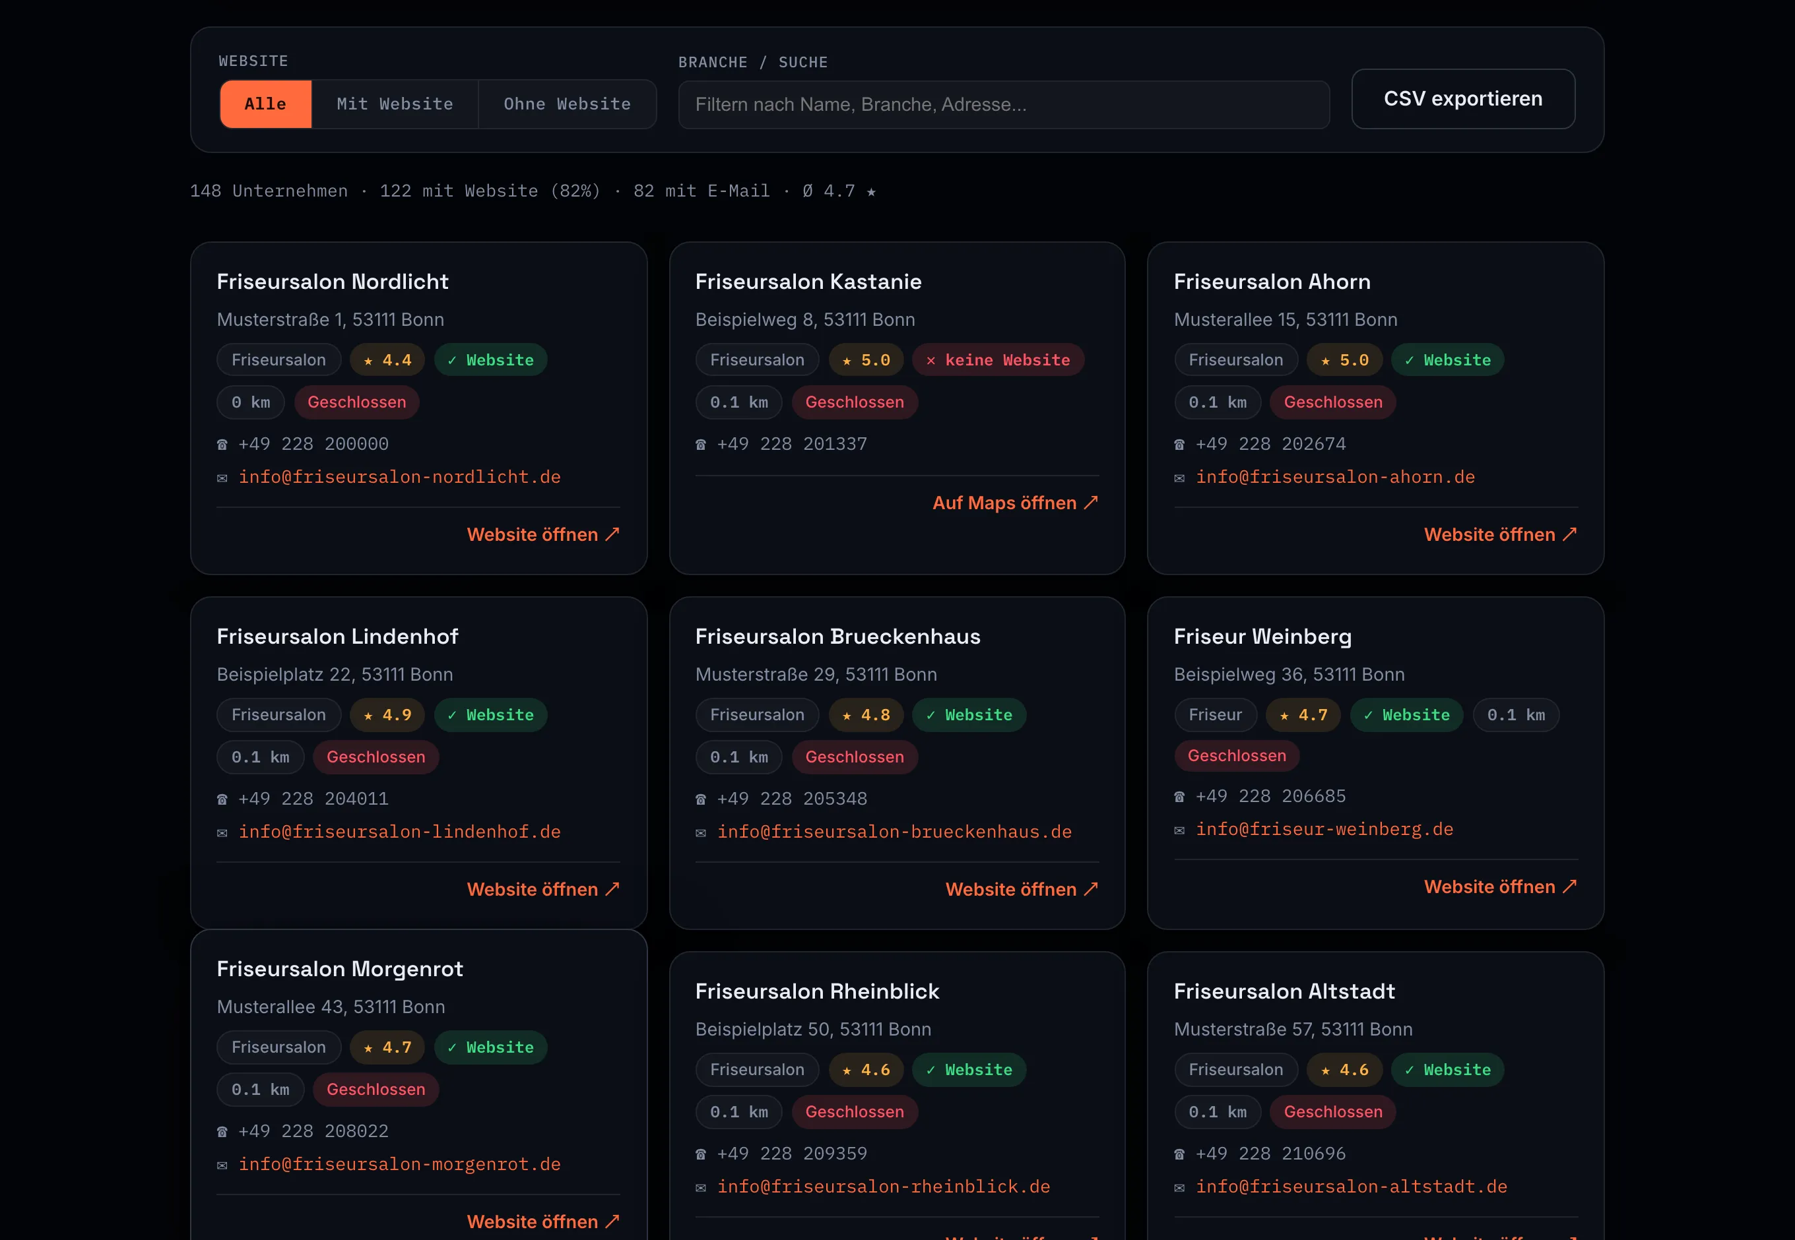Click the phone icon for Friseursalon Rheinblick
1795x1240 pixels.
tap(700, 1154)
